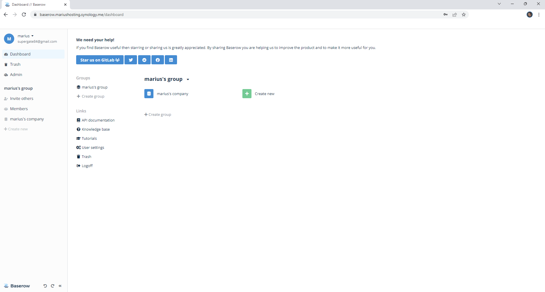Open the Chrome profile avatar

point(530,15)
